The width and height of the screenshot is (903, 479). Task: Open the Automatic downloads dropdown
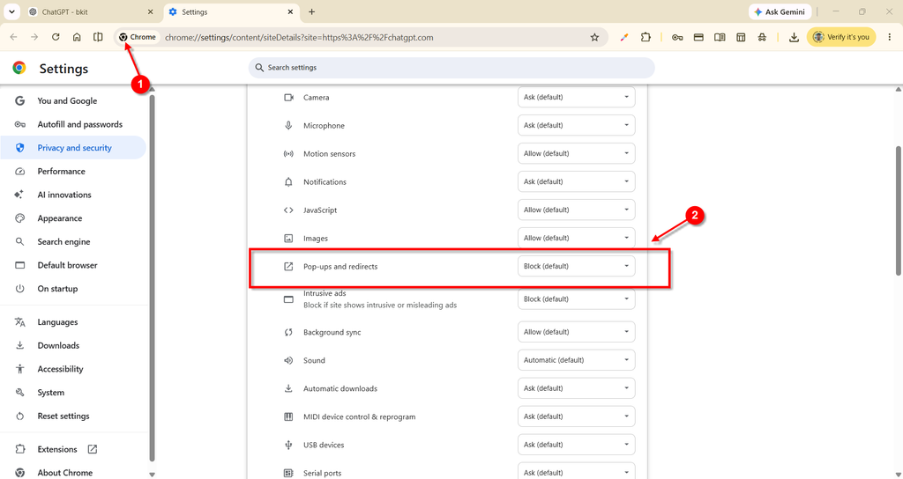(576, 388)
